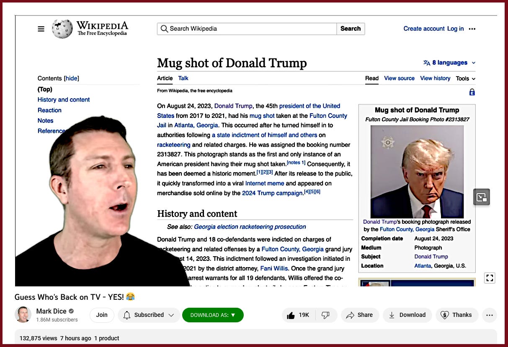Click the miniplayer overlay icon

[x=481, y=197]
